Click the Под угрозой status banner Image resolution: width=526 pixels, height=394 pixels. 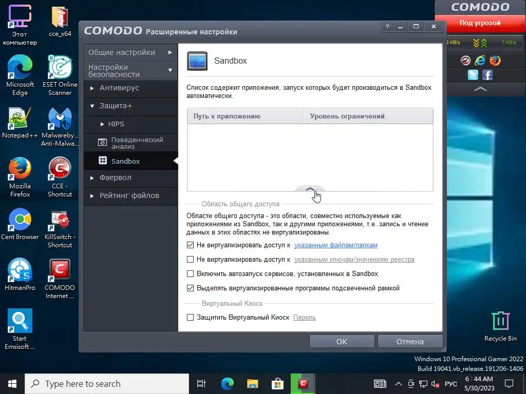point(480,23)
